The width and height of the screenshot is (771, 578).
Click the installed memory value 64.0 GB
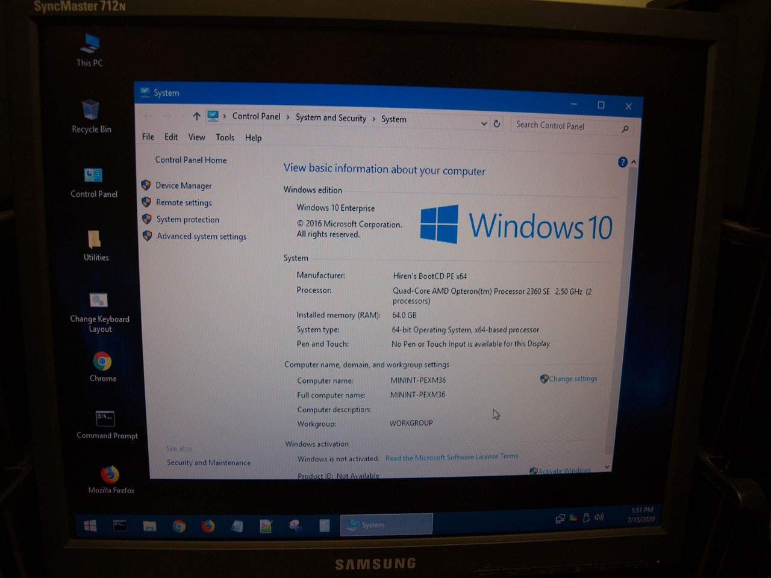(404, 315)
